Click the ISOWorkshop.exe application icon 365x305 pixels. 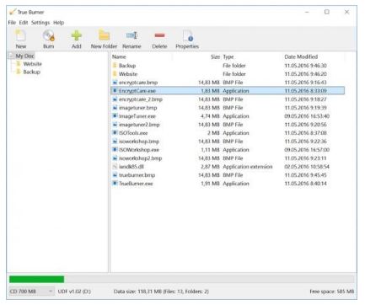pos(115,150)
